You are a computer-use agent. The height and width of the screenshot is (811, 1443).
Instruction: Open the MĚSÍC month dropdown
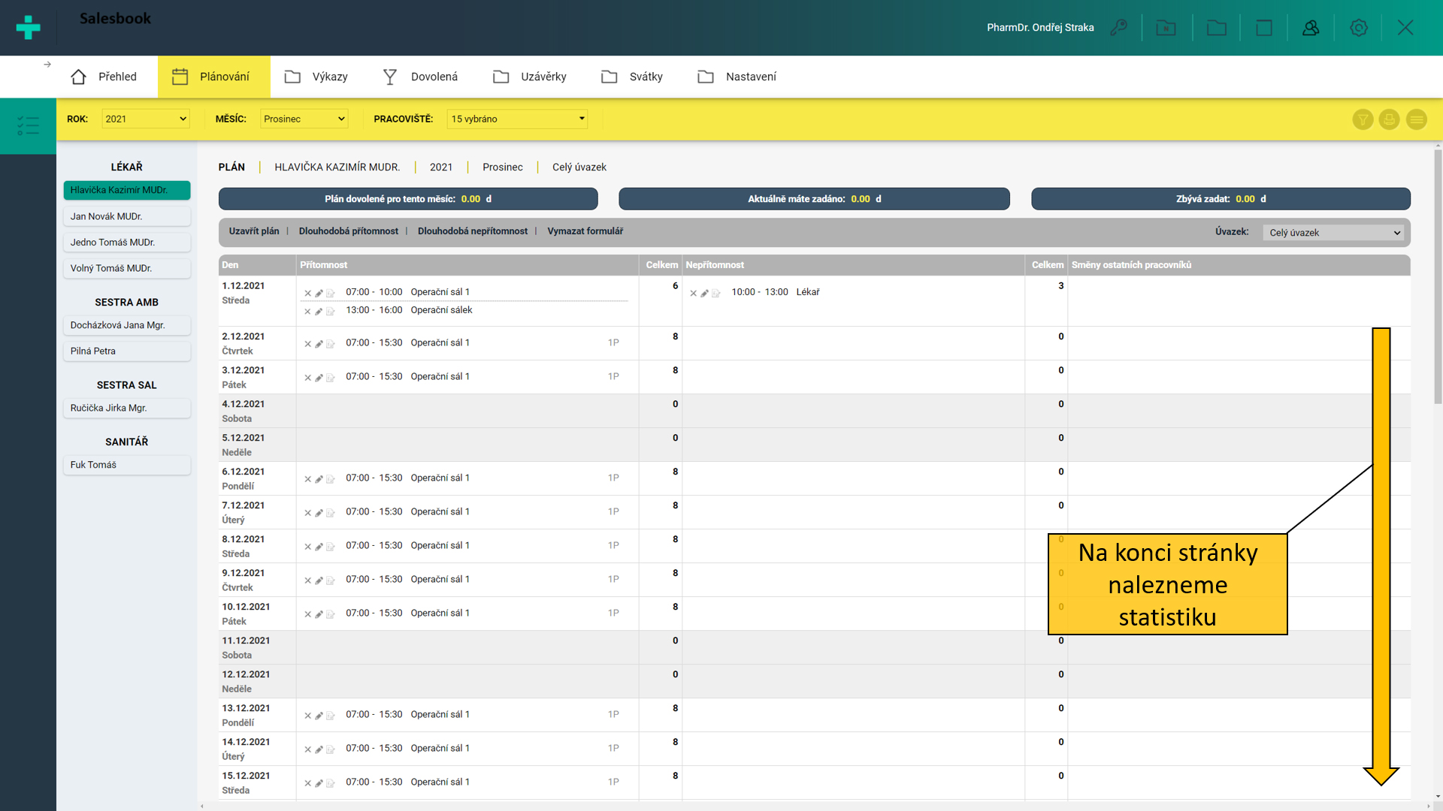coord(304,119)
